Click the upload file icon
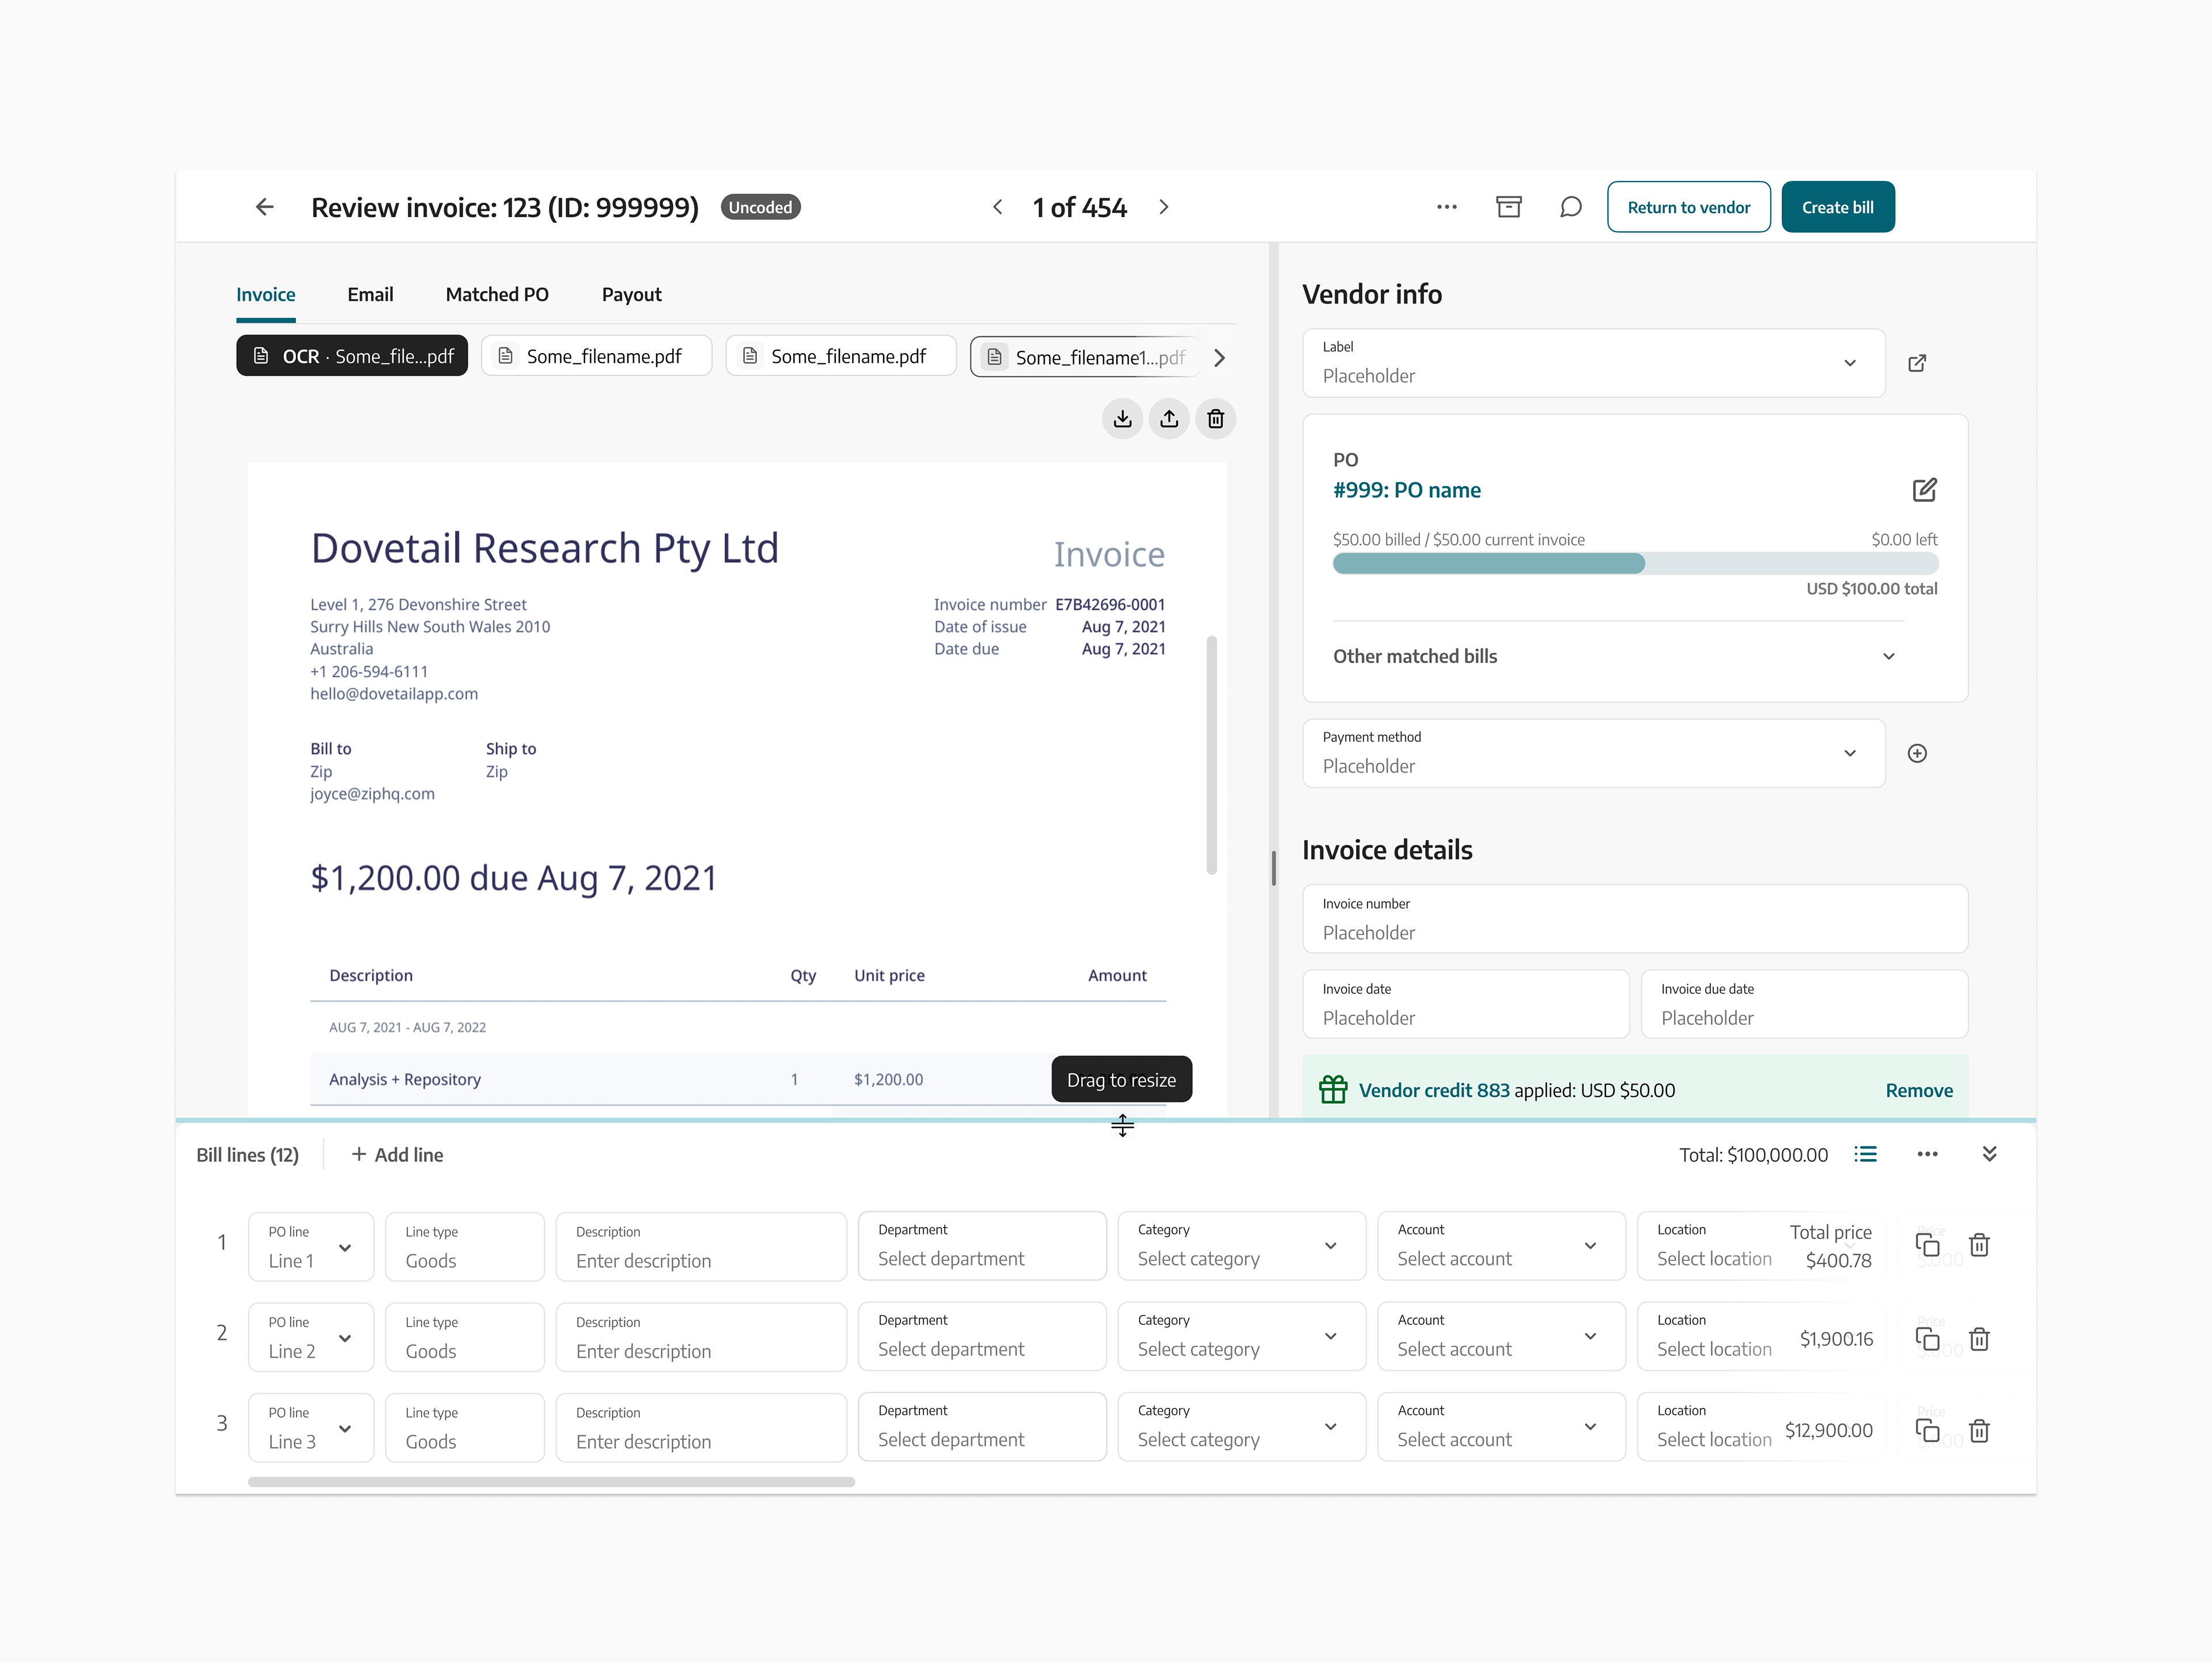2212x1663 pixels. tap(1169, 418)
